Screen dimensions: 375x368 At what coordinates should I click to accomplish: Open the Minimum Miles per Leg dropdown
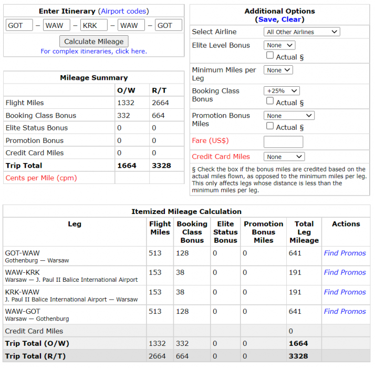[x=278, y=70]
